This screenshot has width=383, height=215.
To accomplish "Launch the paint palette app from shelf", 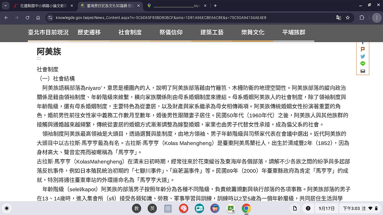I will (184, 208).
